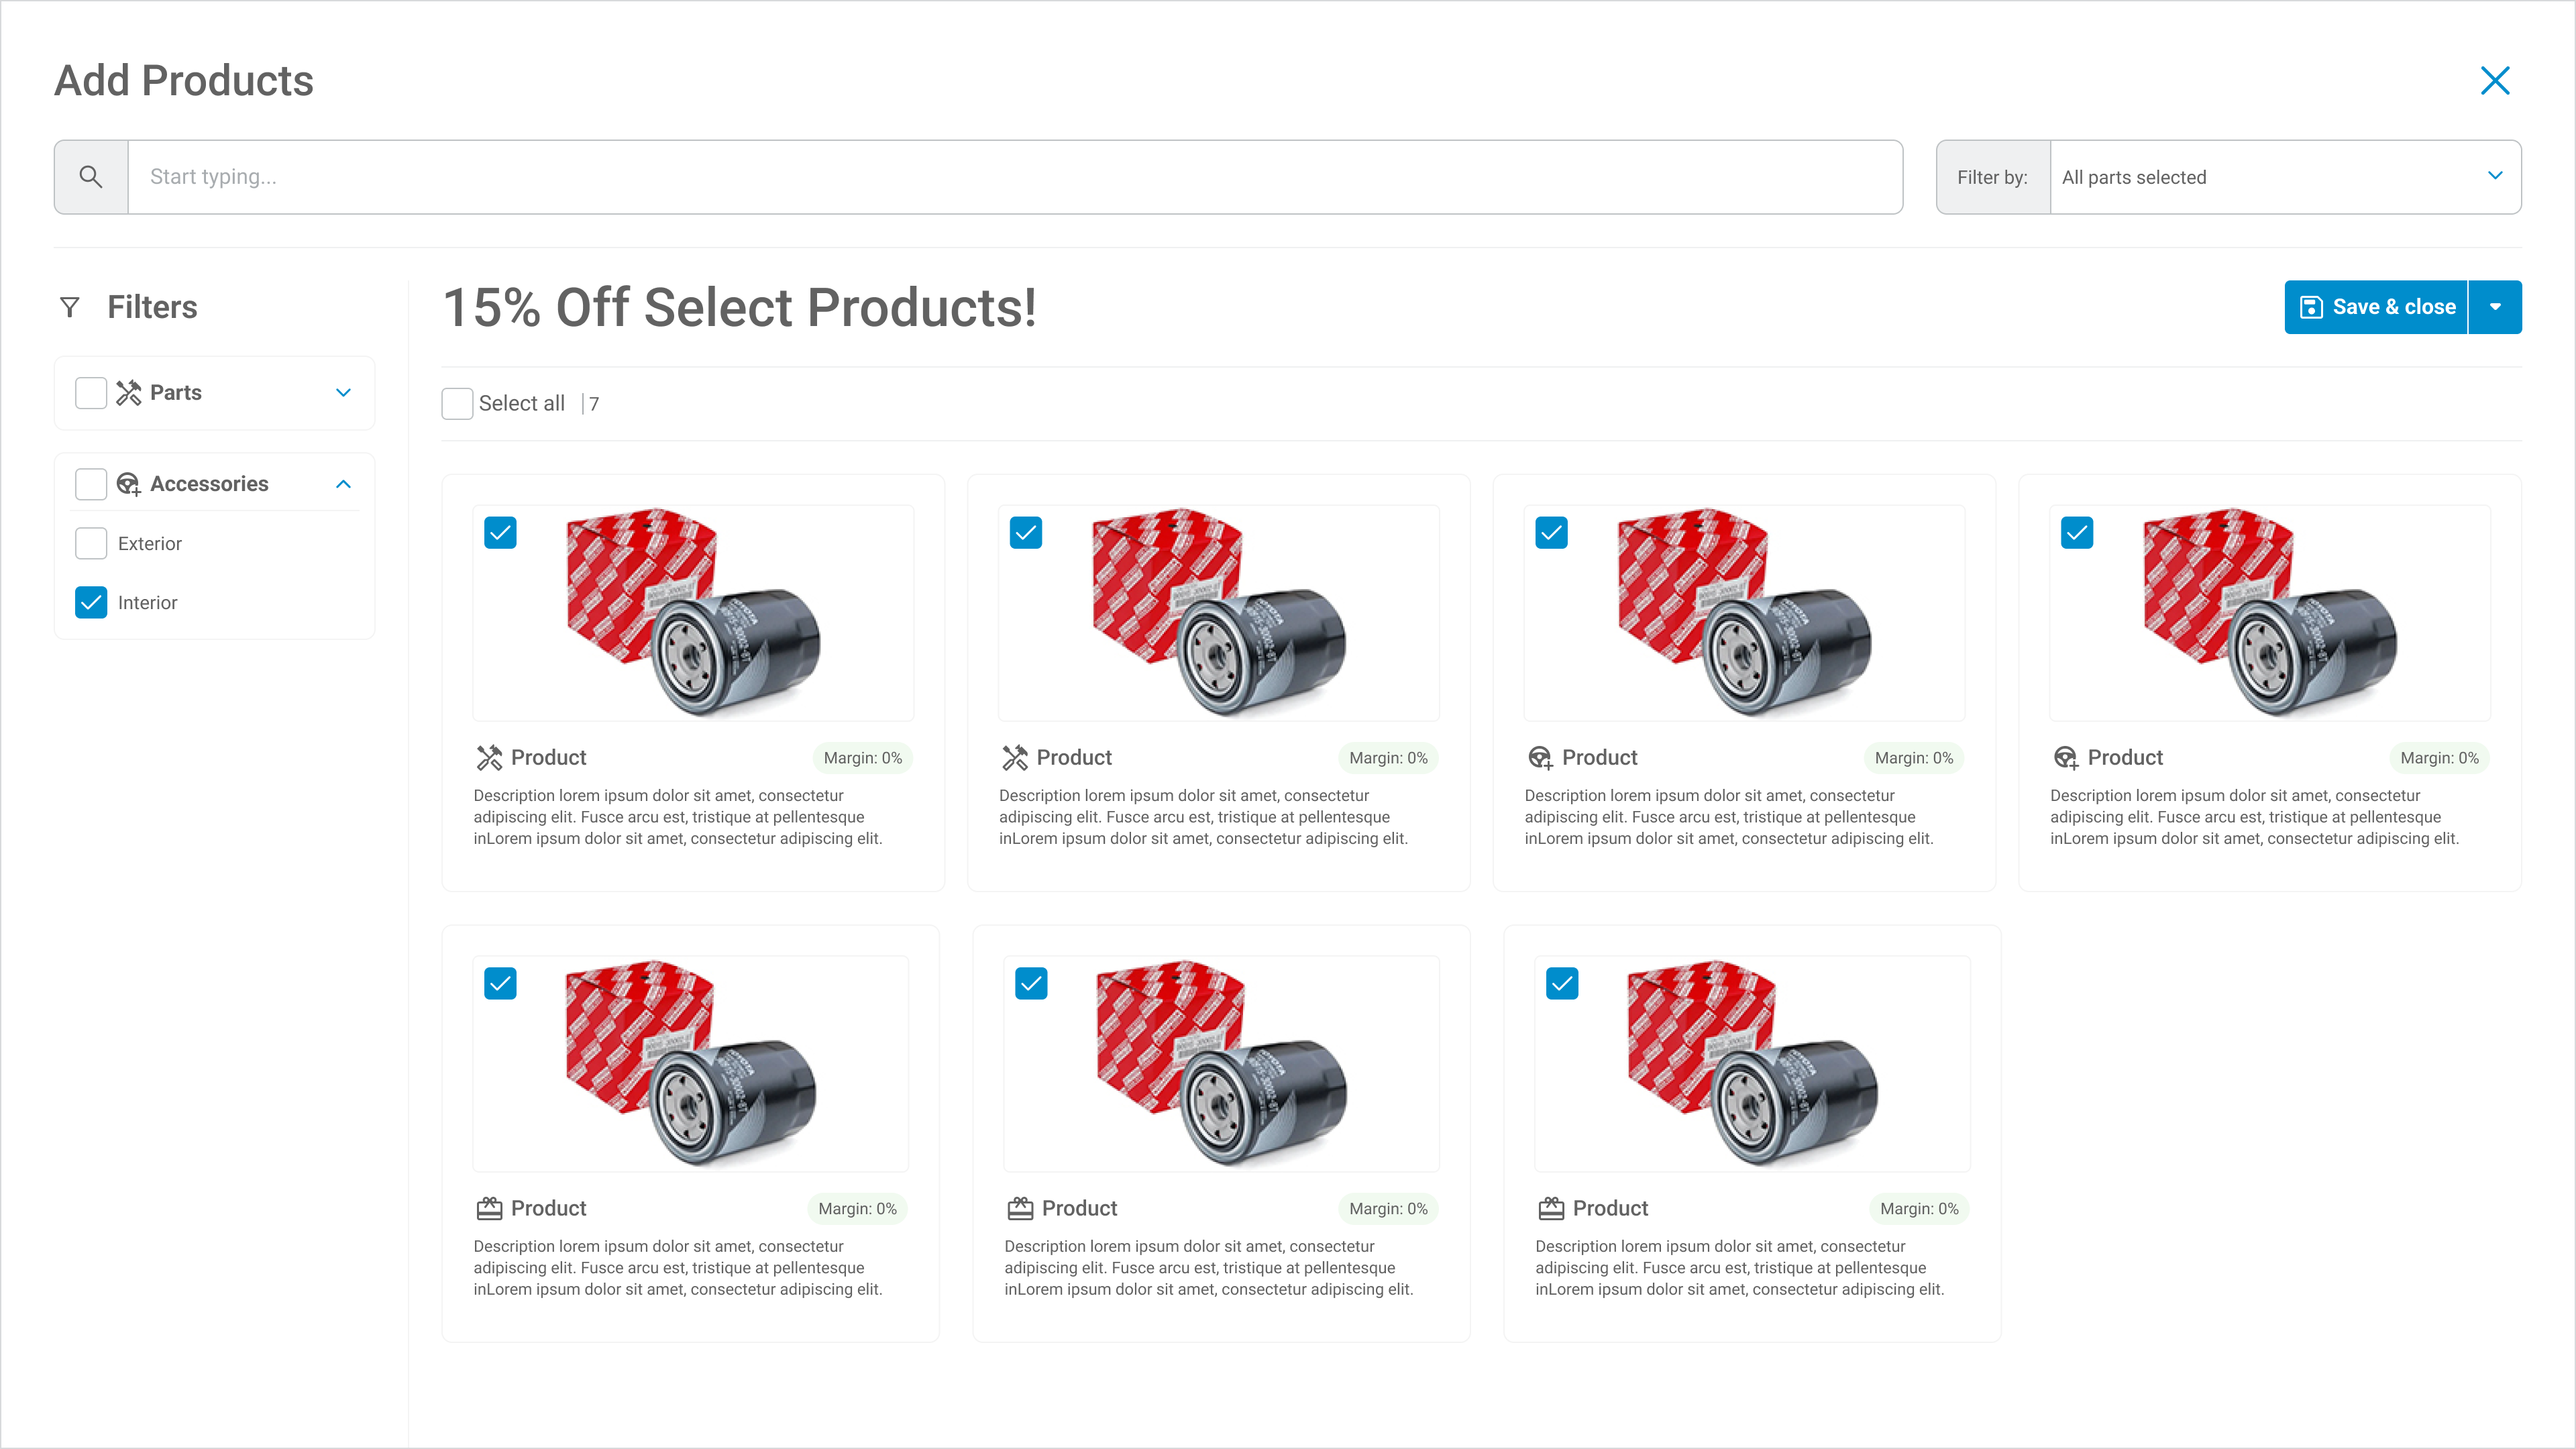The height and width of the screenshot is (1449, 2576).
Task: Expand the Parts filter group
Action: (343, 393)
